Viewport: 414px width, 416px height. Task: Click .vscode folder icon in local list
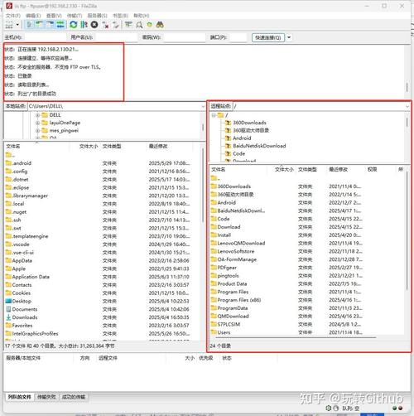click(8, 244)
